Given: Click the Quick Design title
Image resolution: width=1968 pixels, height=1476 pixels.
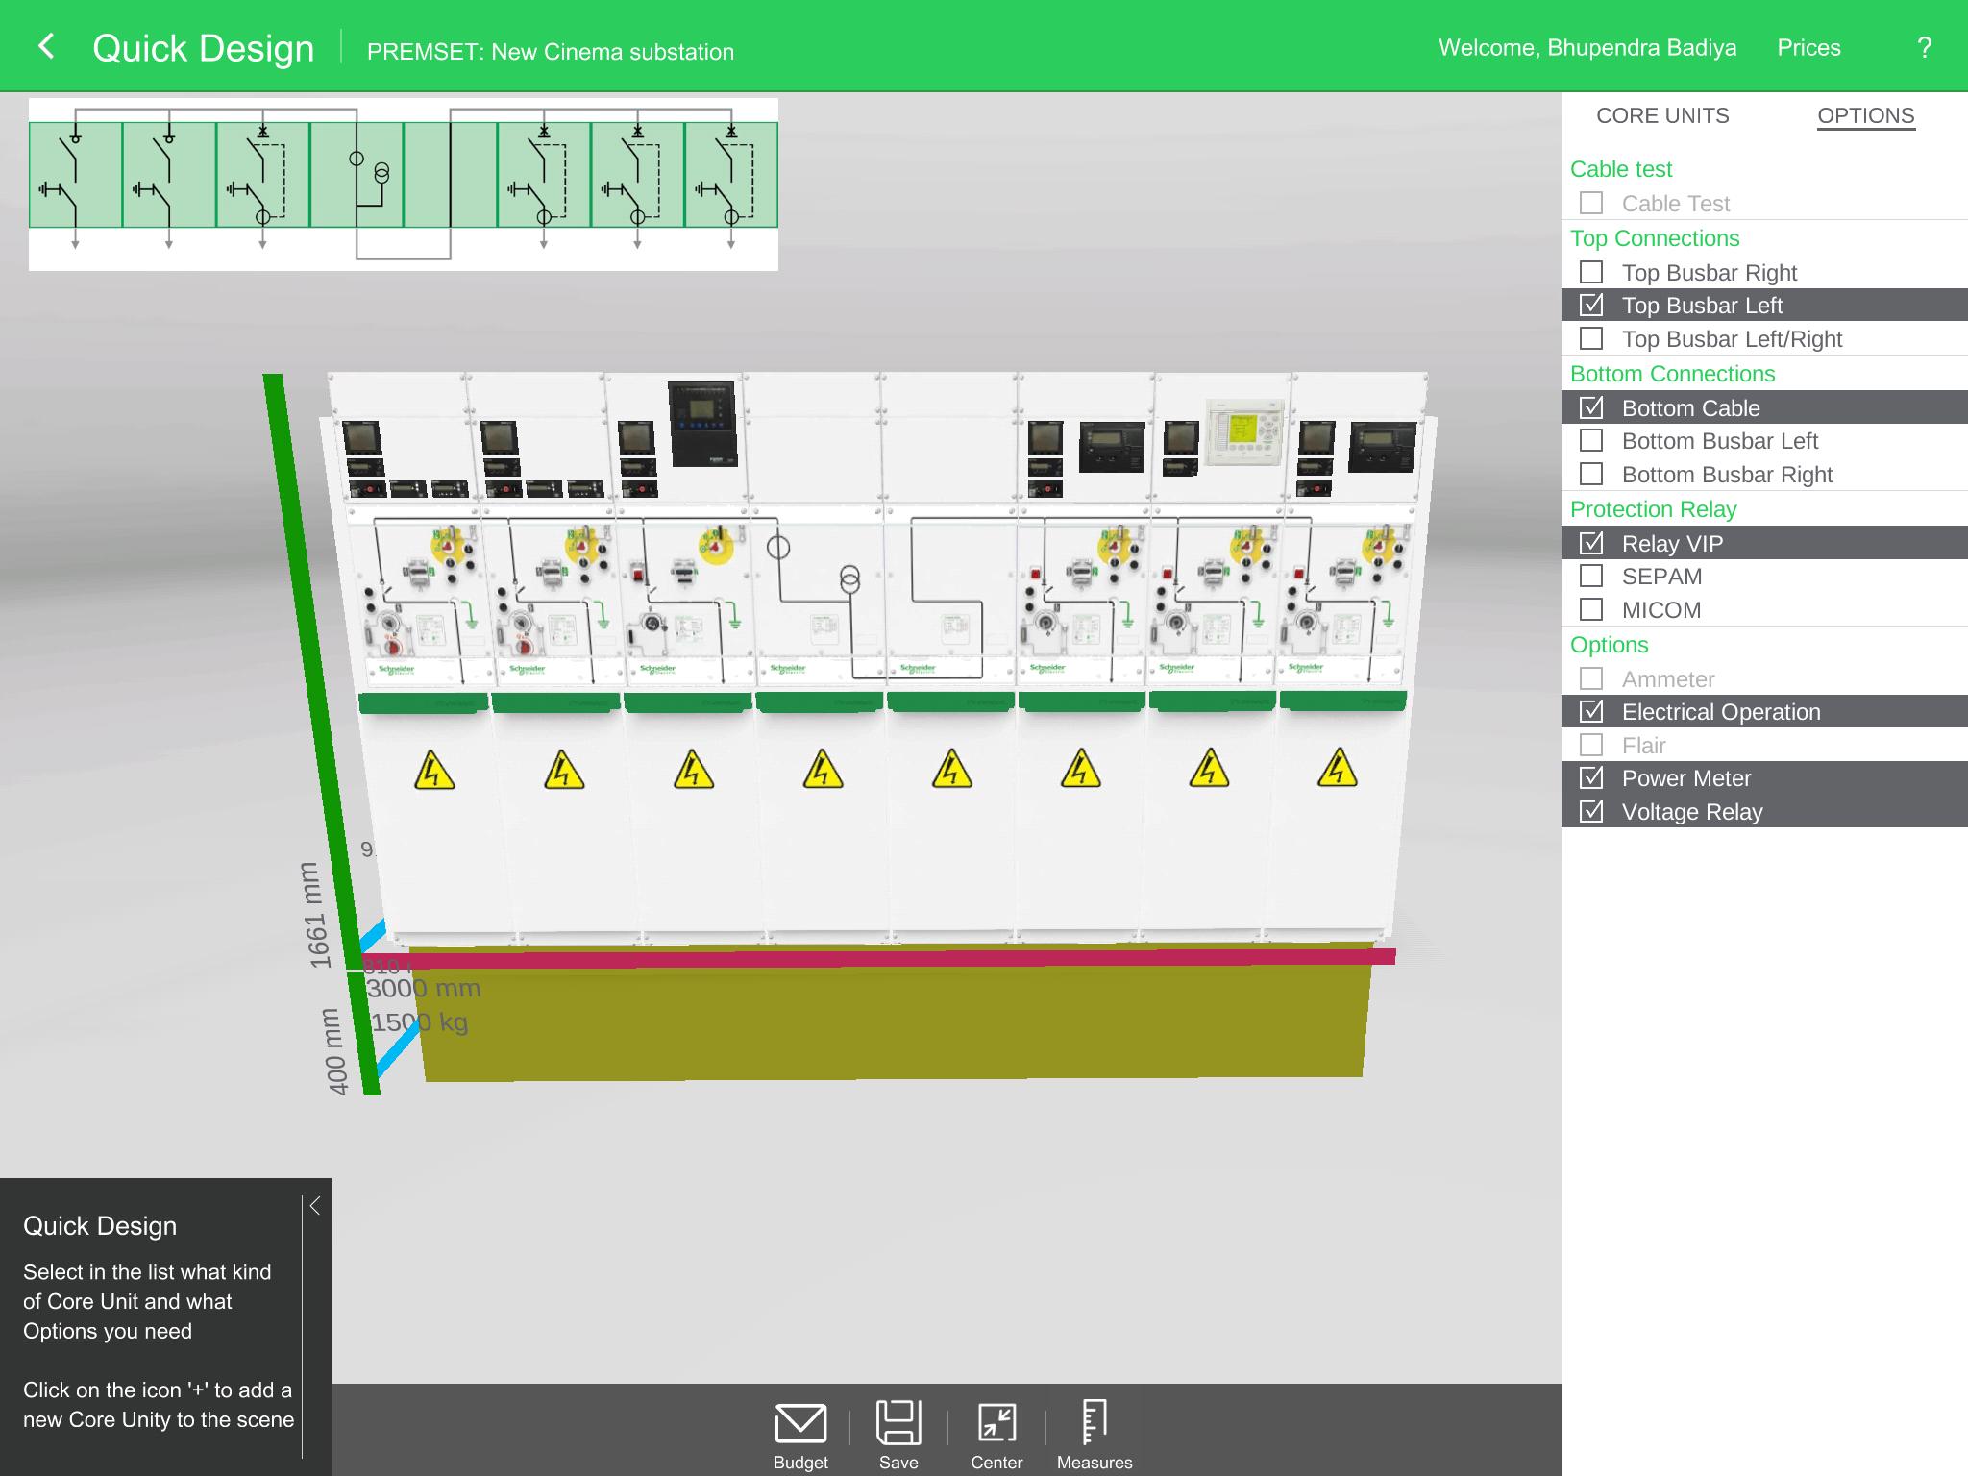Looking at the screenshot, I should pyautogui.click(x=203, y=48).
